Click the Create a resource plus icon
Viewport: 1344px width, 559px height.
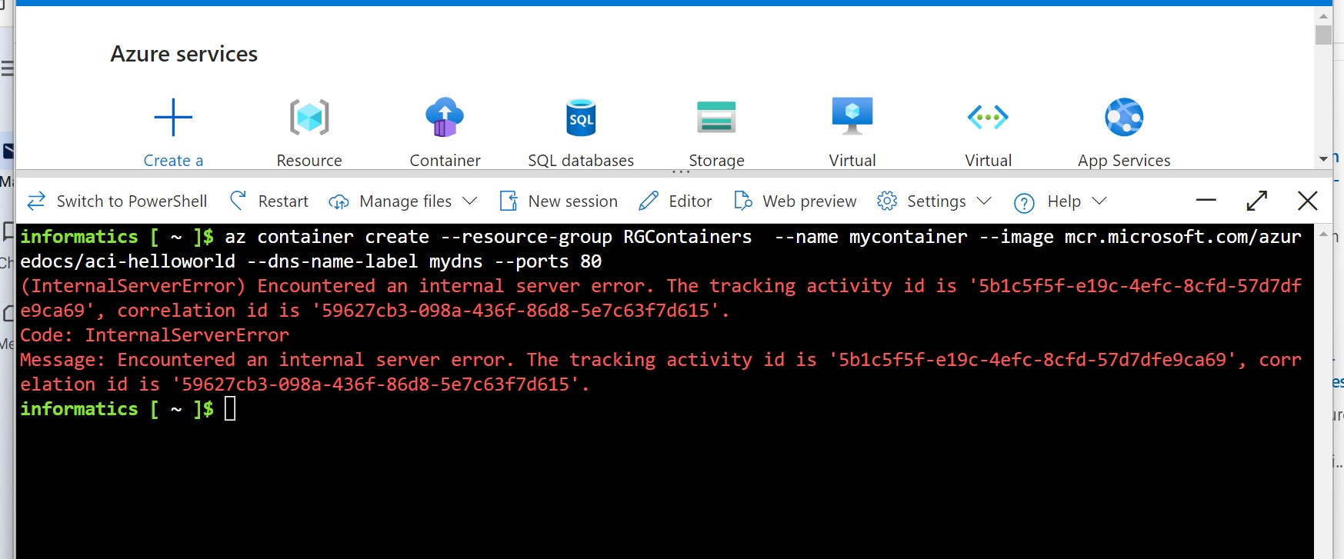pyautogui.click(x=173, y=117)
